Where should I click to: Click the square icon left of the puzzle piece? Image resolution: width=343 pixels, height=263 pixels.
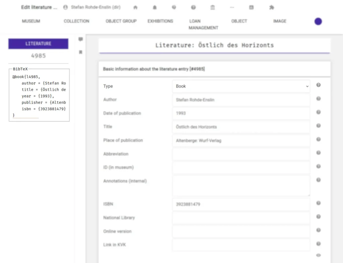pyautogui.click(x=251, y=7)
